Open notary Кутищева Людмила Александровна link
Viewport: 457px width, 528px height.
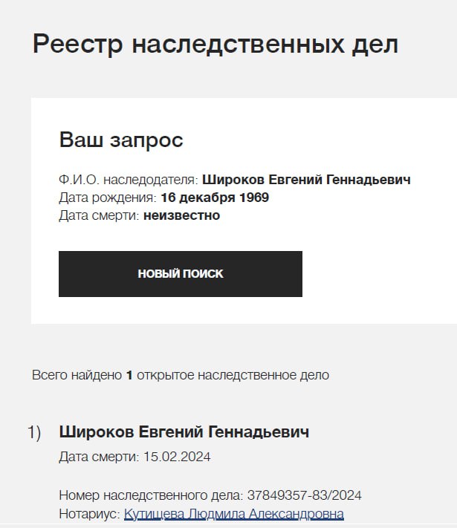233,514
